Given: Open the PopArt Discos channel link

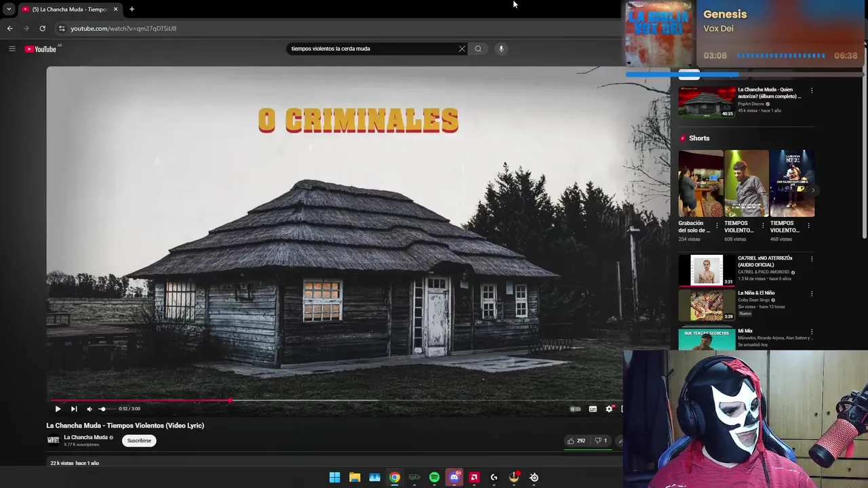Looking at the screenshot, I should coord(751,104).
